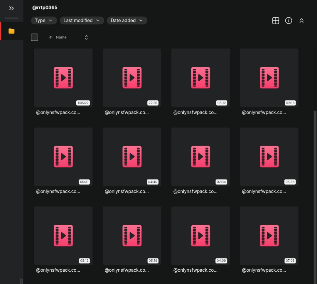Open the yellow folder sidebar icon
Image resolution: width=317 pixels, height=284 pixels.
click(x=11, y=31)
